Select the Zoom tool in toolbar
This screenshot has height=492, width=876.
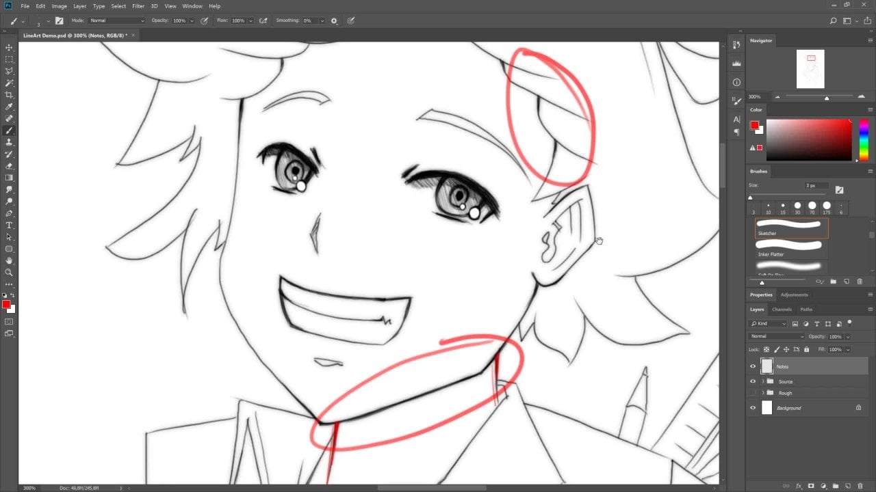coord(10,272)
